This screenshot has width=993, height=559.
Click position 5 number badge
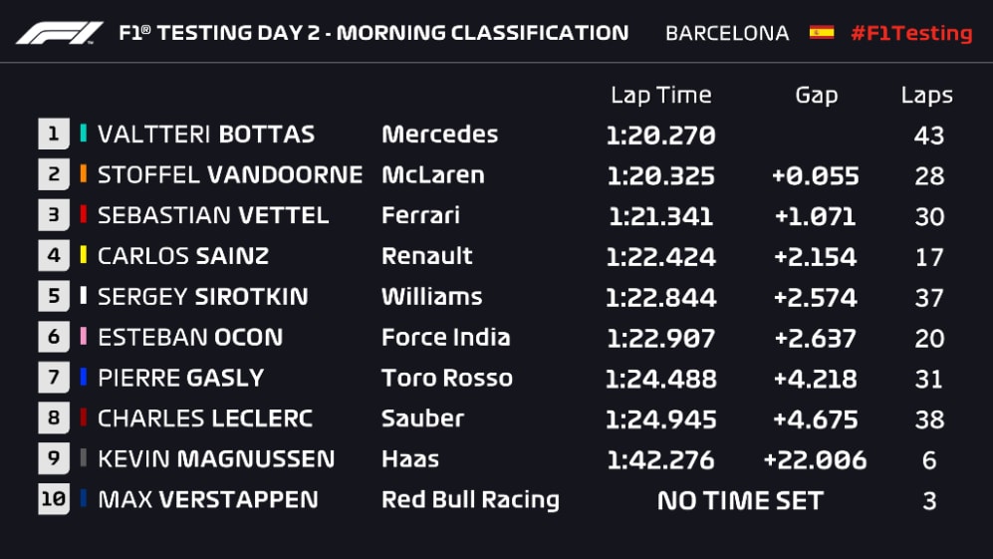click(54, 296)
